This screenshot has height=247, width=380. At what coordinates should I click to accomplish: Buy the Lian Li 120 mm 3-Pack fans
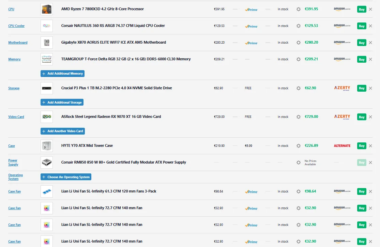coord(362,191)
